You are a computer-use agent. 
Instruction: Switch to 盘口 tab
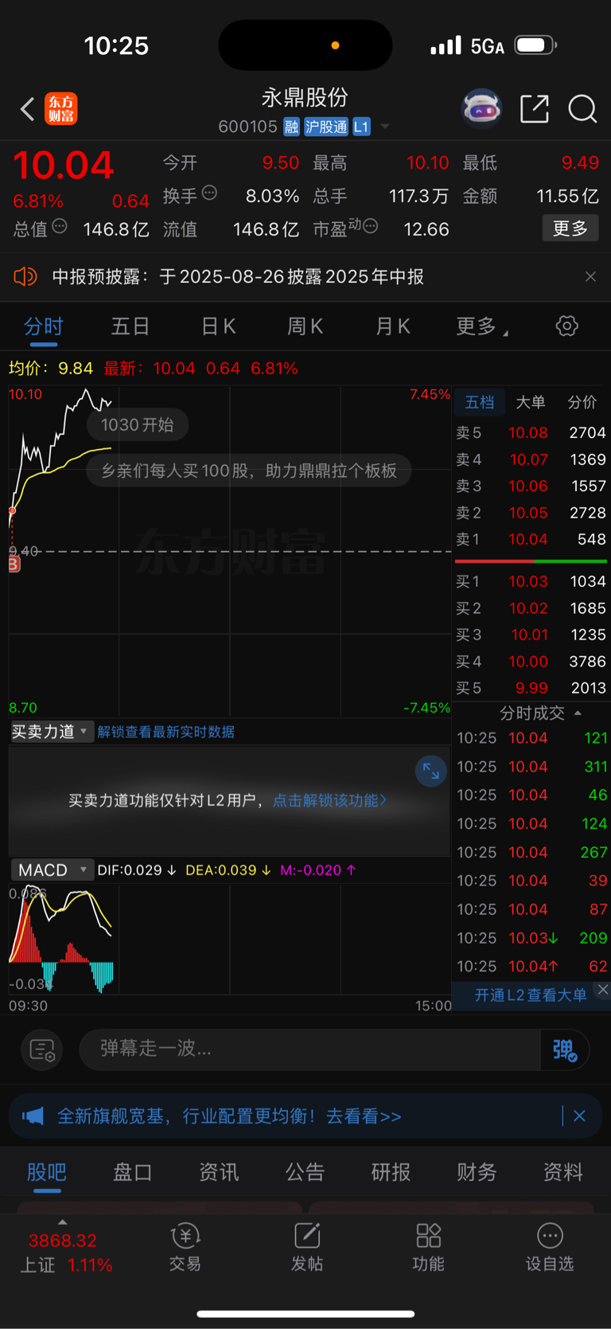click(x=133, y=1172)
